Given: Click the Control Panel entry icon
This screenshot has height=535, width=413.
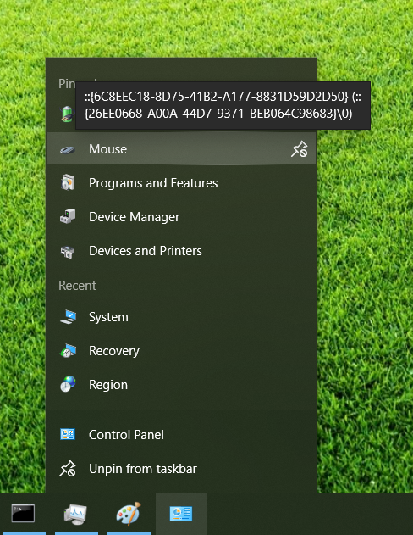Looking at the screenshot, I should point(68,434).
